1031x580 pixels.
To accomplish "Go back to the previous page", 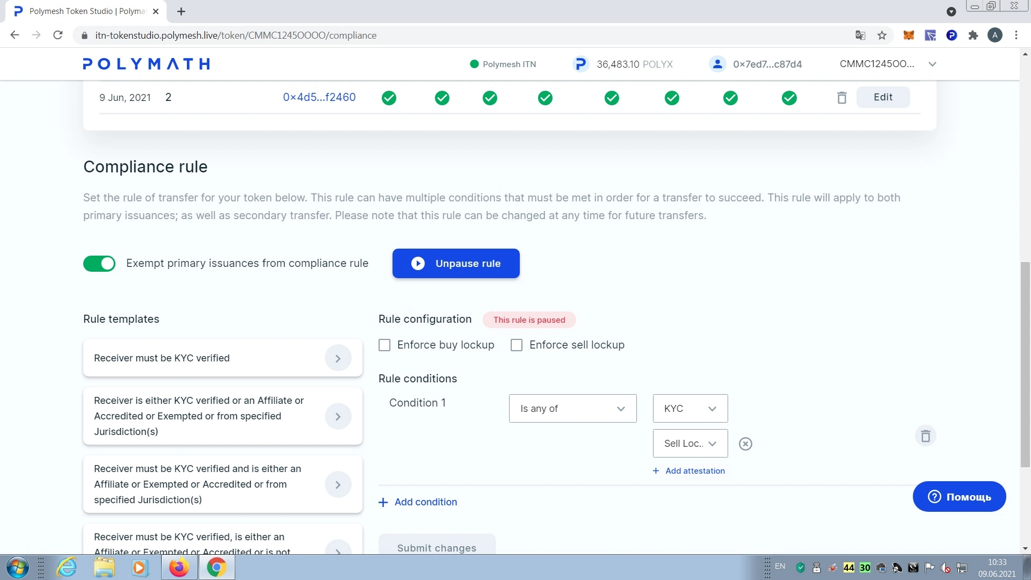I will coord(15,35).
